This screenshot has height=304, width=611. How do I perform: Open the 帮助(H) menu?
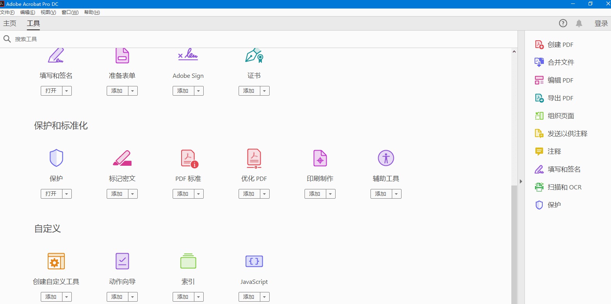click(x=92, y=12)
